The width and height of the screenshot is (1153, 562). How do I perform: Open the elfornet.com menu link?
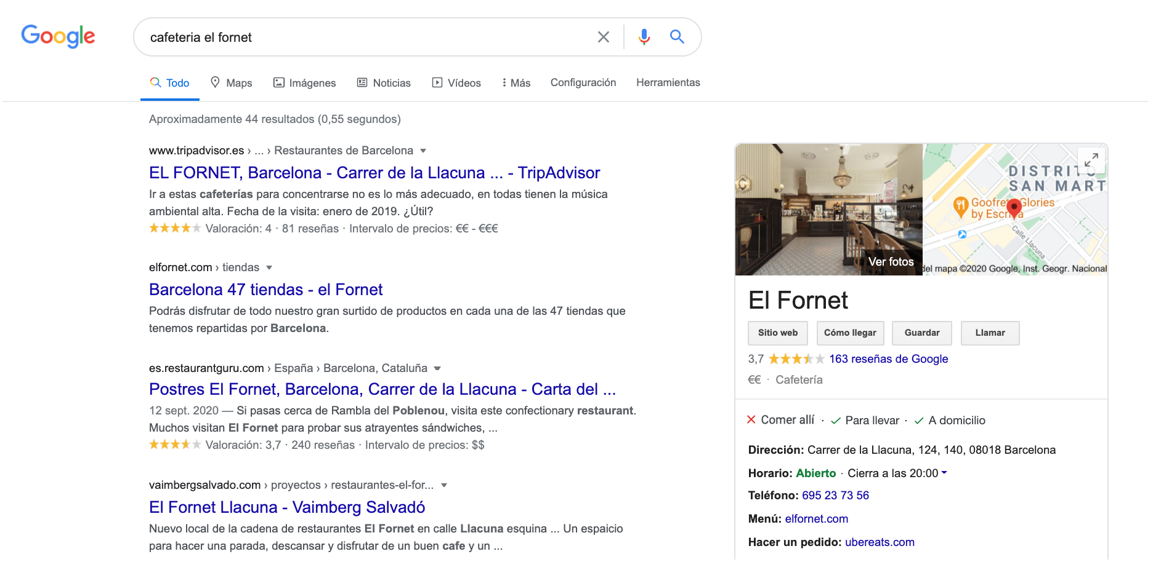click(816, 519)
